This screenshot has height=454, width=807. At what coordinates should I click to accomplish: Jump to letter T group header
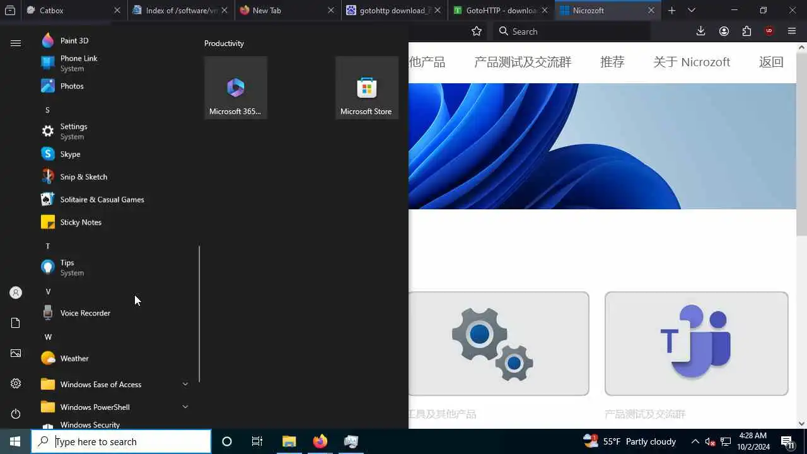(47, 246)
